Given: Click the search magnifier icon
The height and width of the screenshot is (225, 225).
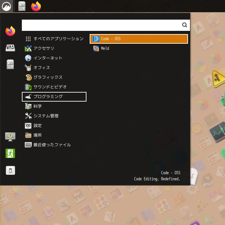Looking at the screenshot, I should pyautogui.click(x=184, y=25).
